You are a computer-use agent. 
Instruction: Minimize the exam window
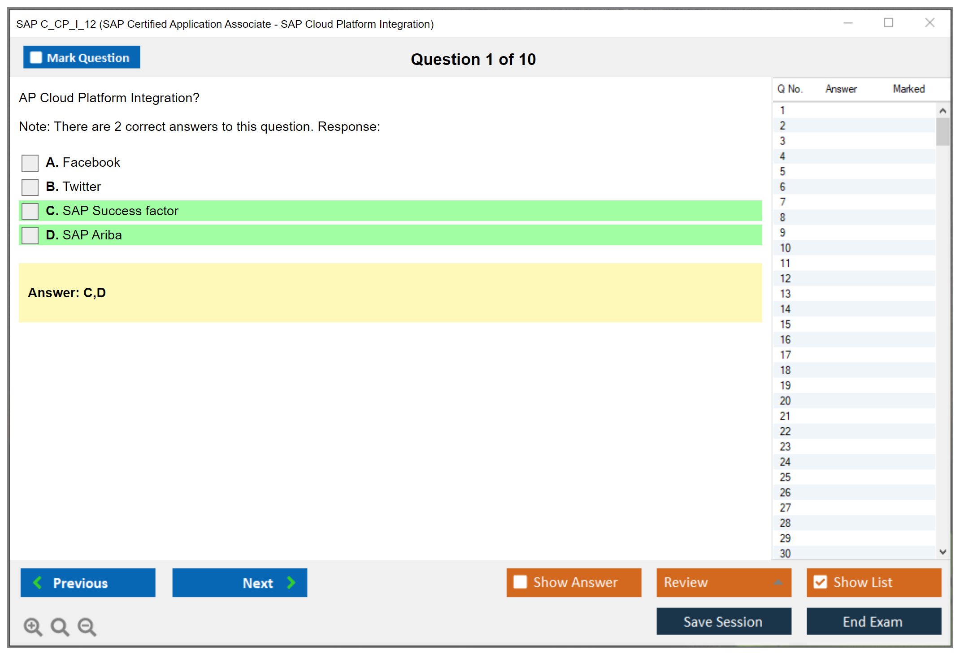848,23
